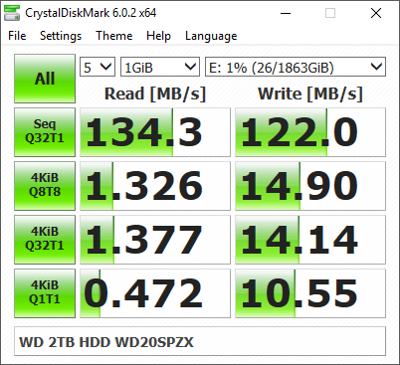Image resolution: width=400 pixels, height=365 pixels.
Task: Open the Help menu
Action: click(158, 36)
